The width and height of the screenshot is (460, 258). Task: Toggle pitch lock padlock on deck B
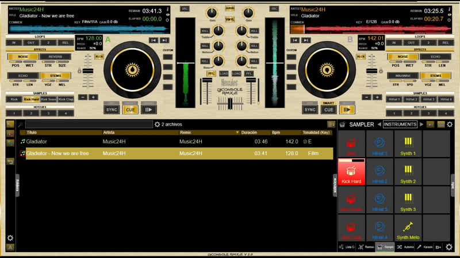[381, 71]
